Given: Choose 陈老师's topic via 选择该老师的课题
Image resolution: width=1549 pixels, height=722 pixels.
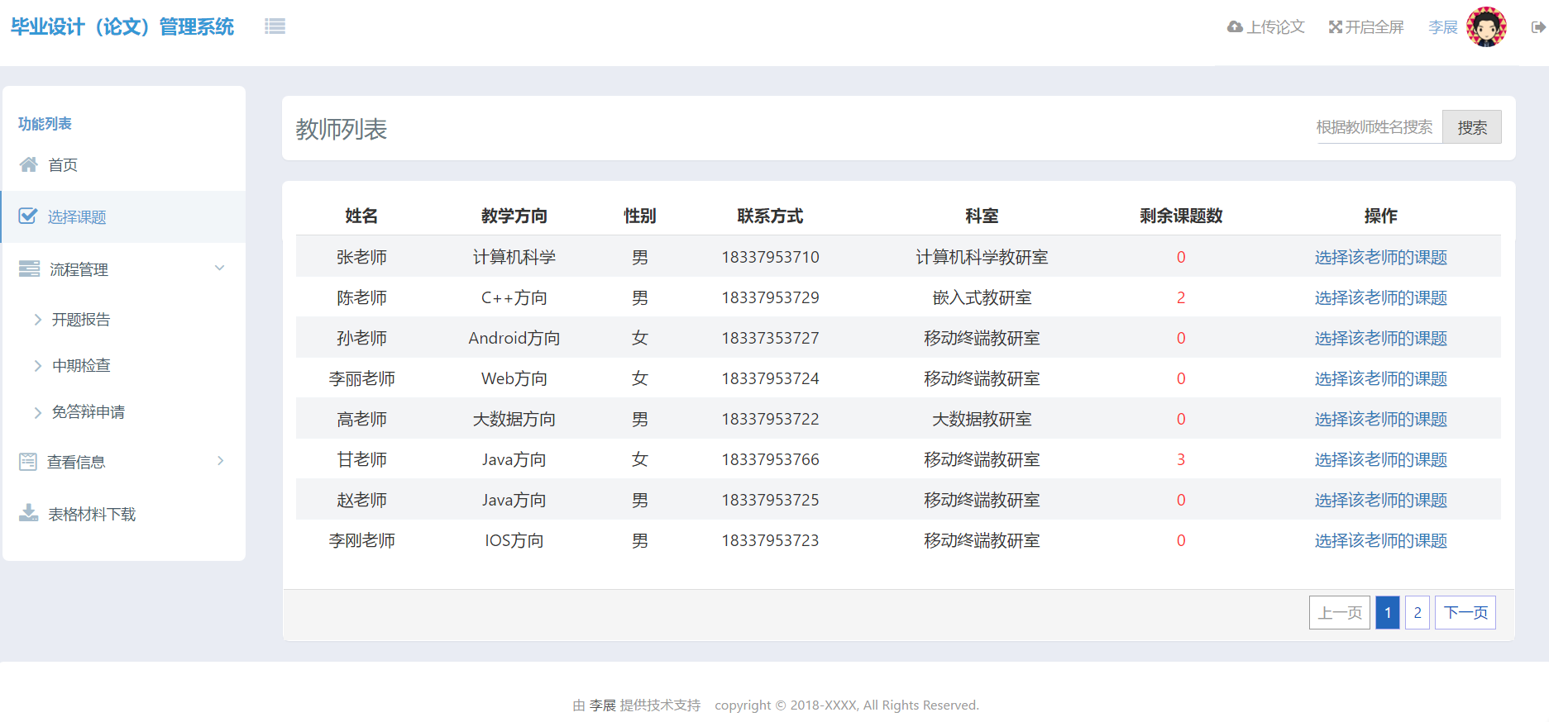Looking at the screenshot, I should pyautogui.click(x=1381, y=297).
